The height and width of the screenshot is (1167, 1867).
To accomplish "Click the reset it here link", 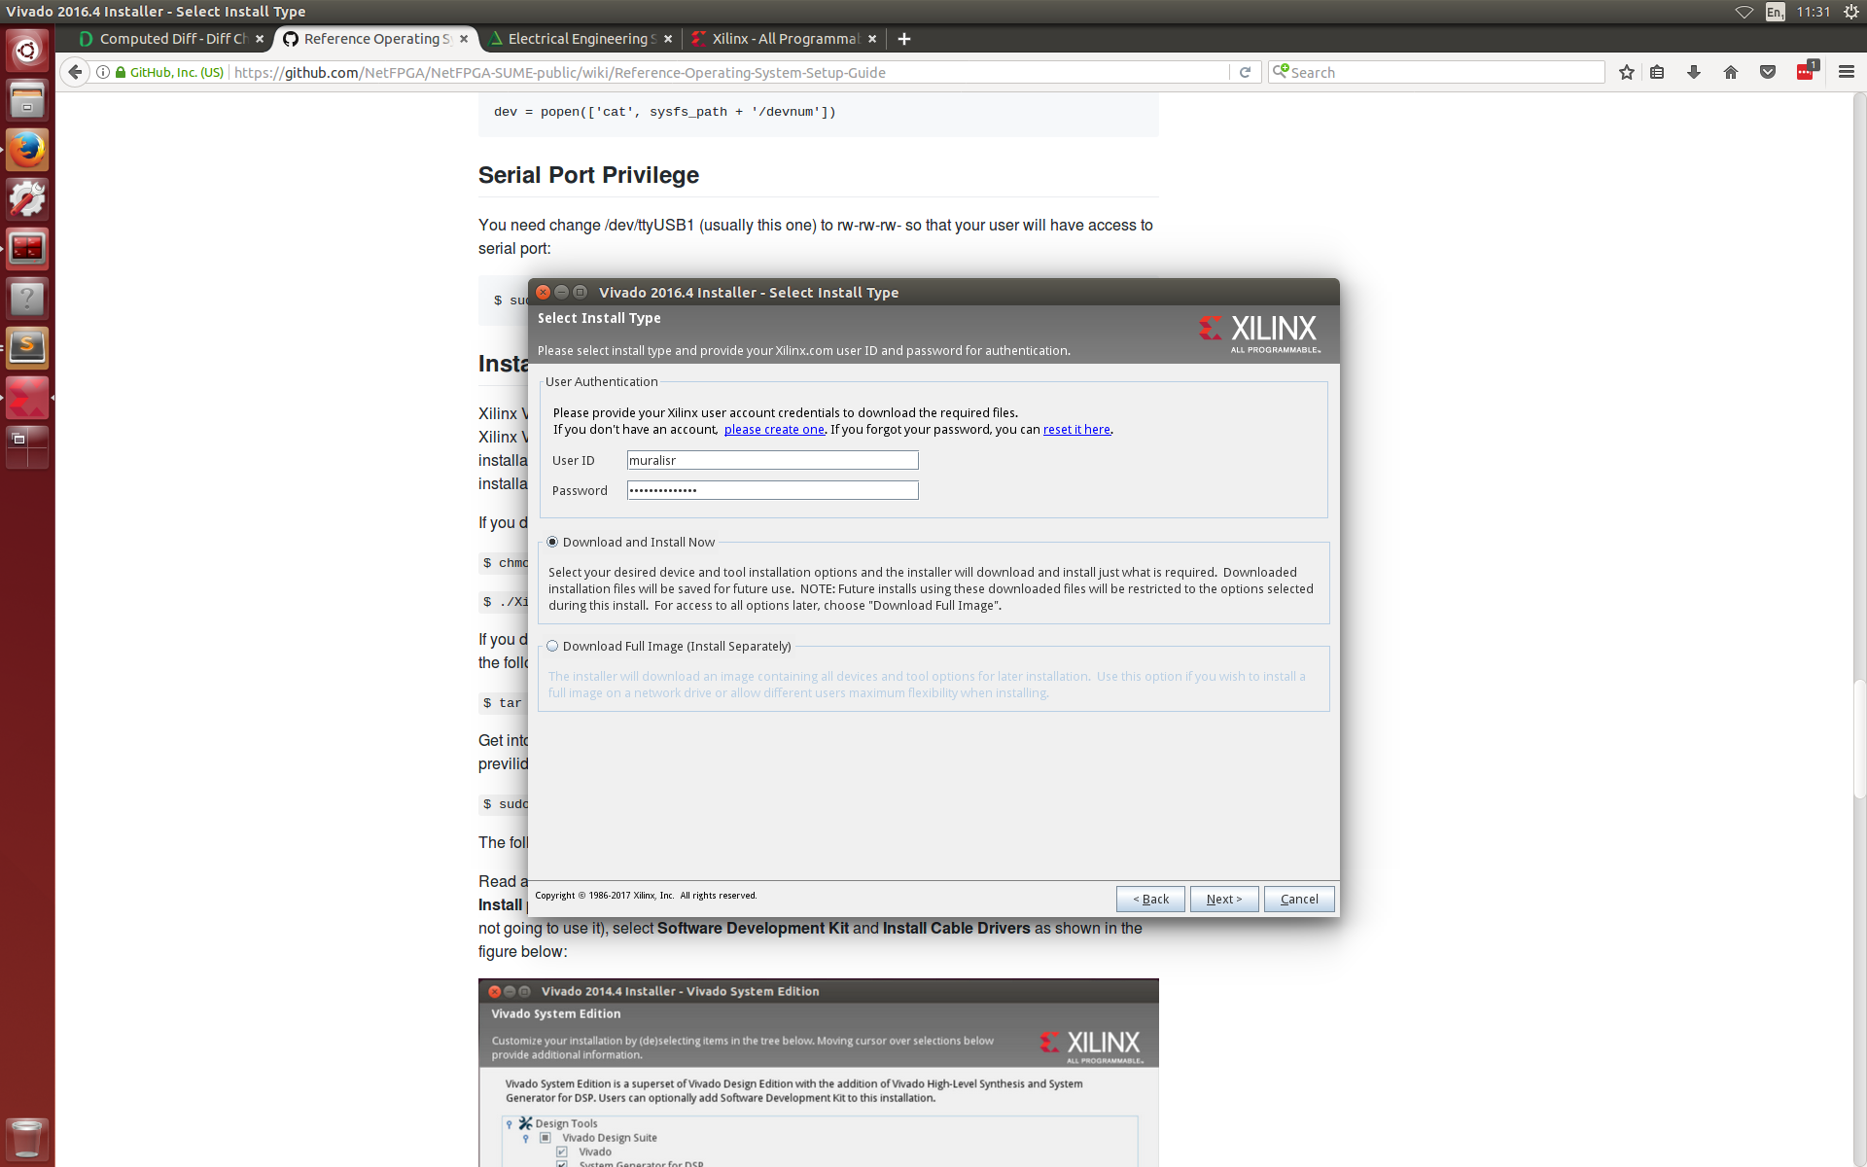I will click(x=1075, y=429).
